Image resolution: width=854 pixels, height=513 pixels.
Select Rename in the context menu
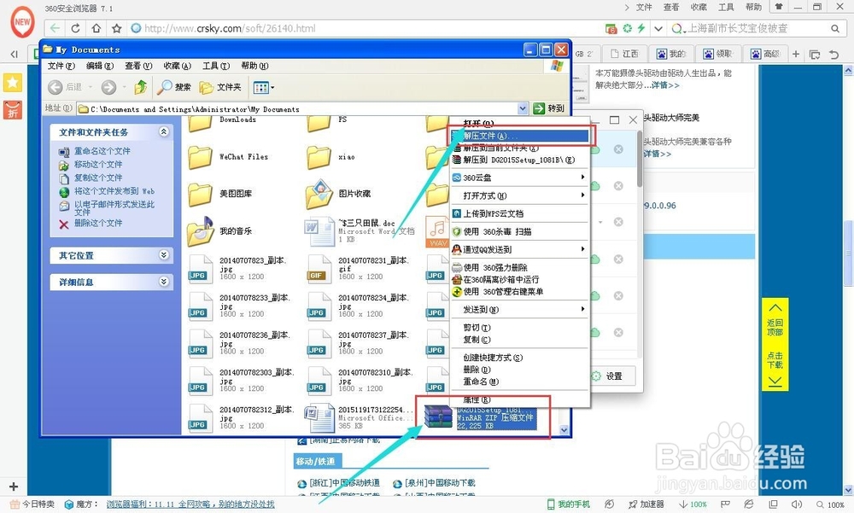[x=521, y=382]
